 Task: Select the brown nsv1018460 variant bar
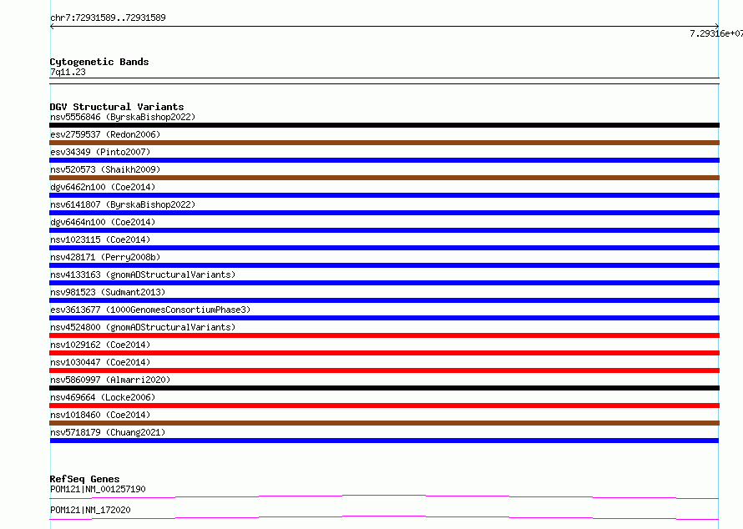384,423
